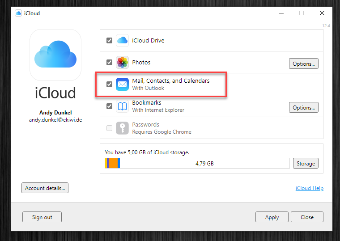Viewport: 340px width, 241px height.
Task: Uncheck the Bookmarks checkbox
Action: (x=109, y=106)
